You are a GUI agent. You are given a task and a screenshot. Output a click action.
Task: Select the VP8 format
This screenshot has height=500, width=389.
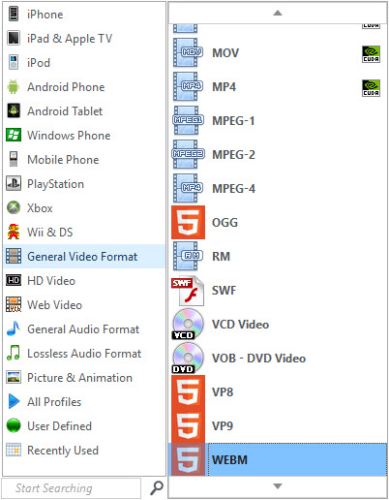coord(278,391)
